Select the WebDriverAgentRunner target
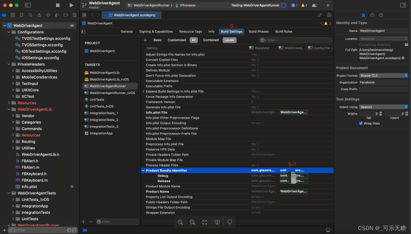The width and height of the screenshot is (411, 234). (110, 86)
